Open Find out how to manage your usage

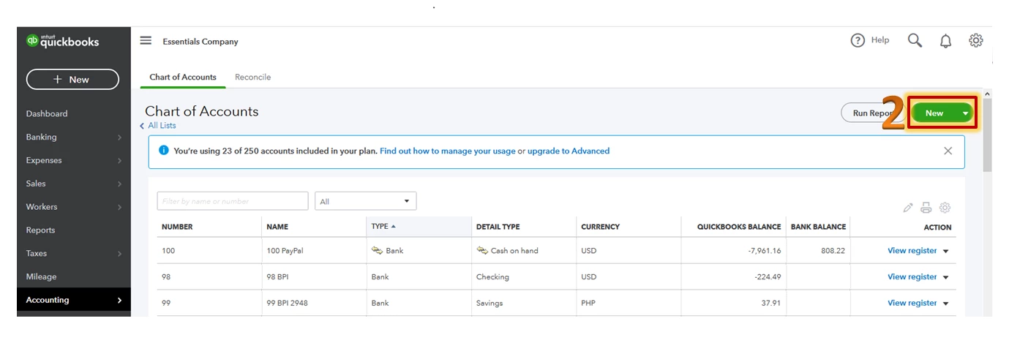(x=448, y=151)
